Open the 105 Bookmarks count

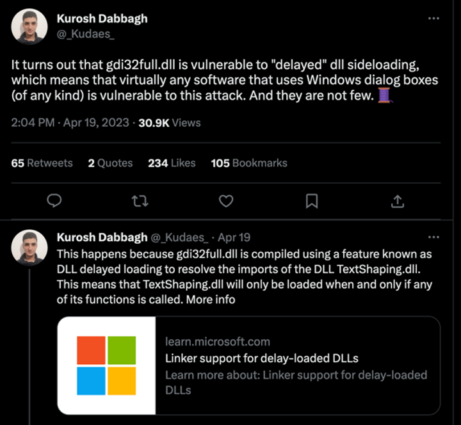(249, 163)
